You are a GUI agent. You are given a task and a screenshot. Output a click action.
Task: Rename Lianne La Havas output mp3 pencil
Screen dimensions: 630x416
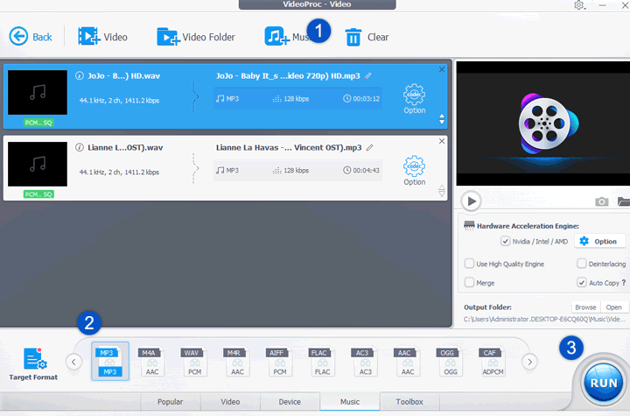[x=369, y=147]
